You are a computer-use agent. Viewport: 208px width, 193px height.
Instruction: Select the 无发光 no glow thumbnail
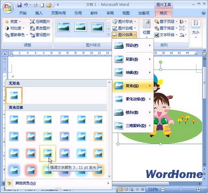coord(14,96)
